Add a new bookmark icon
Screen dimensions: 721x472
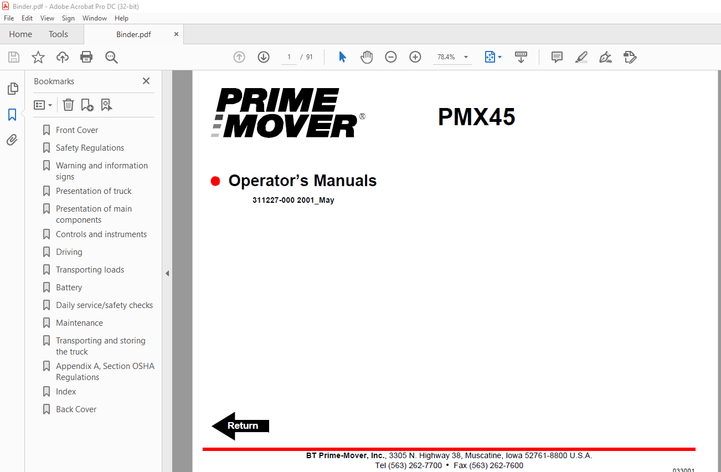[x=87, y=105]
